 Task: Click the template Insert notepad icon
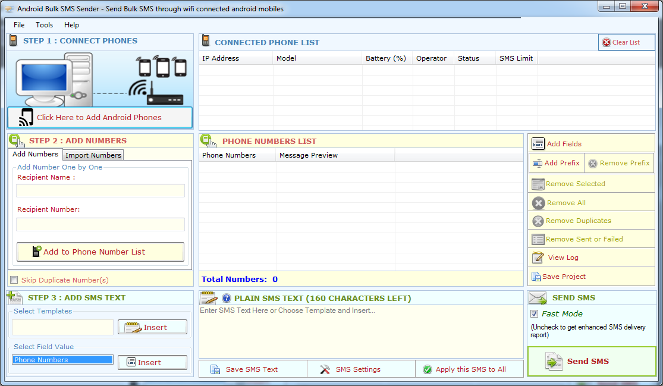click(133, 327)
